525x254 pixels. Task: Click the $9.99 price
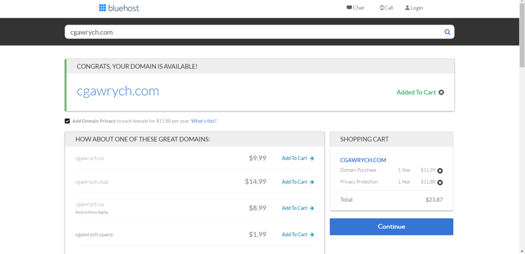(x=257, y=158)
